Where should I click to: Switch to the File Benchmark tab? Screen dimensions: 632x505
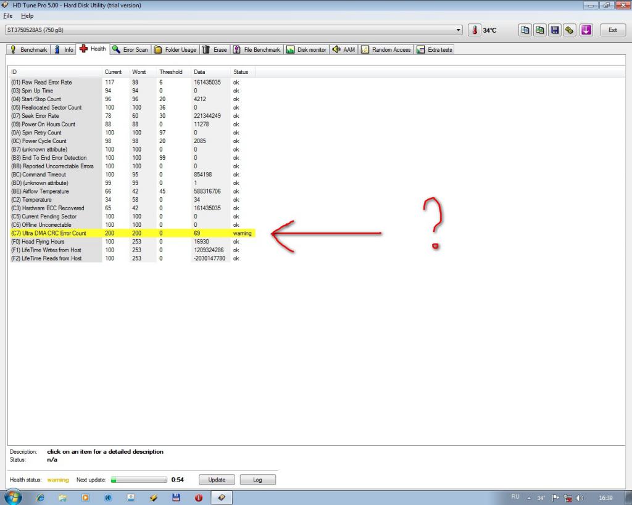point(257,49)
